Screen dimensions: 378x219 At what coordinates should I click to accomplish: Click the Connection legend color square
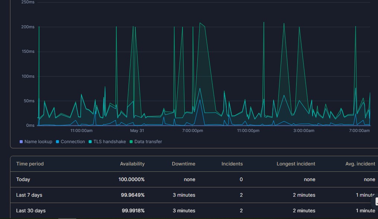57,142
